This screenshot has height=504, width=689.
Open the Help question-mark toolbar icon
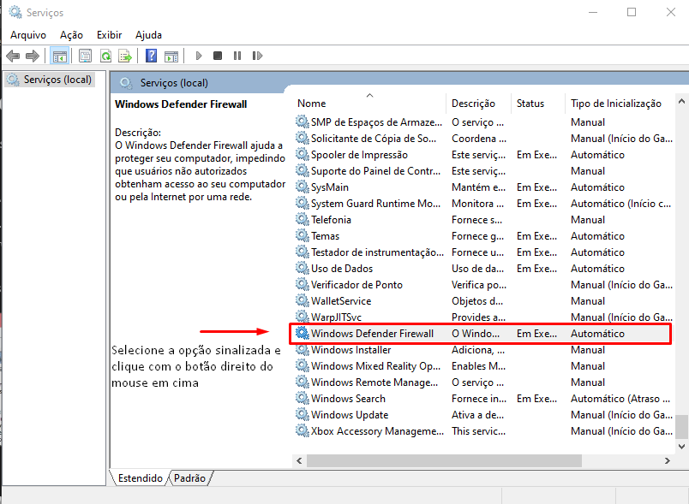click(151, 56)
